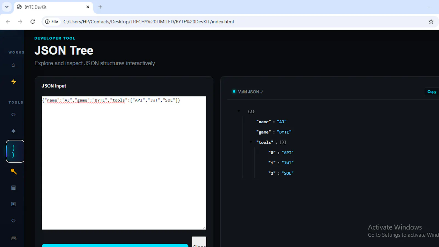
Task: Minimize the browser window
Action: pyautogui.click(x=429, y=7)
